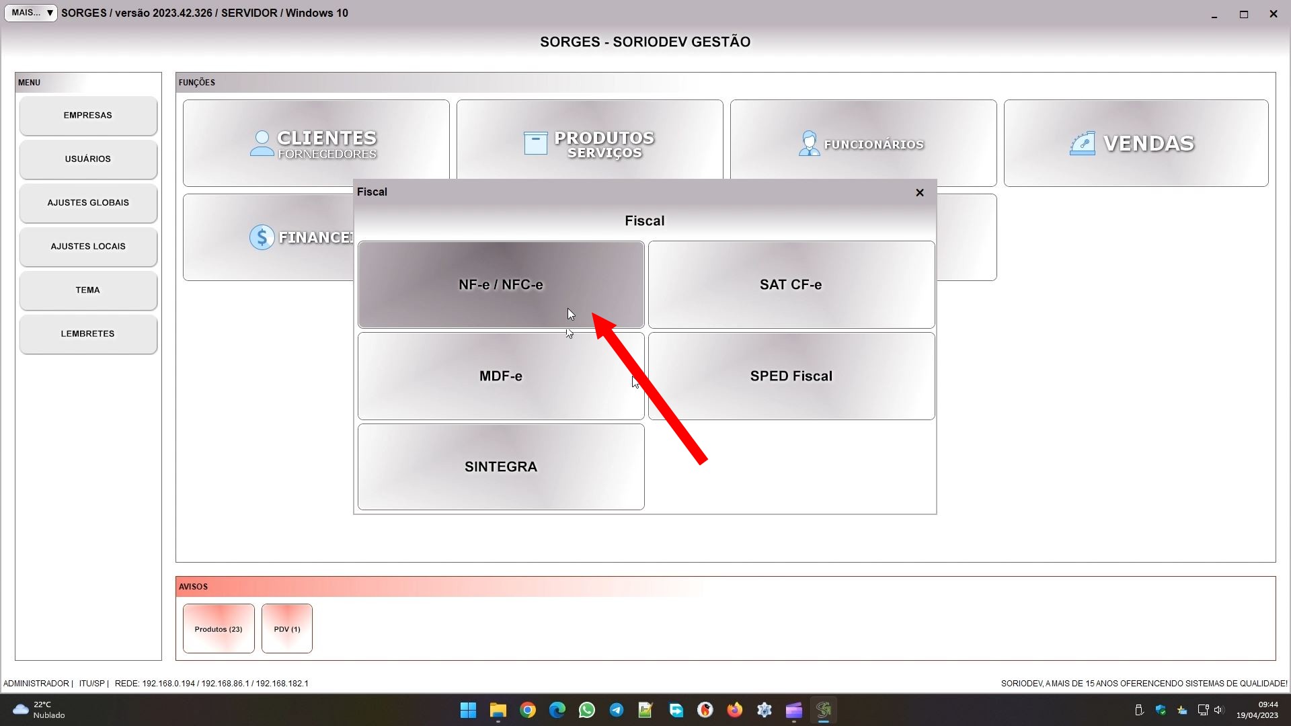This screenshot has width=1291, height=726.
Task: Click the FUNCIONÁRIOS person icon
Action: (809, 143)
